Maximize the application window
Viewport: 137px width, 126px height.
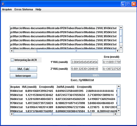(x=129, y=4)
